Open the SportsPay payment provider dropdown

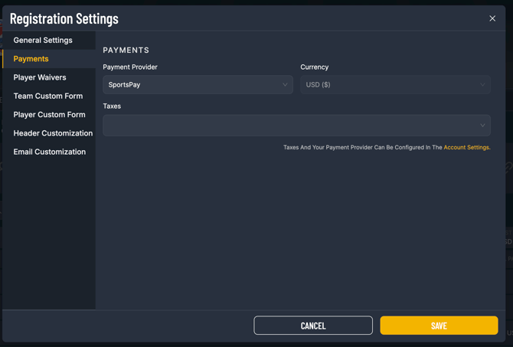coord(191,85)
